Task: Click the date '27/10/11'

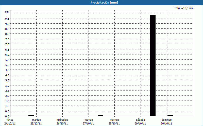Action: pyautogui.click(x=88, y=123)
